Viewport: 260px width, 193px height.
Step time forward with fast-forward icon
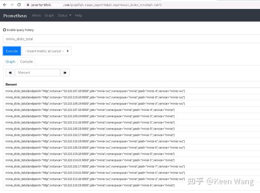[65, 73]
